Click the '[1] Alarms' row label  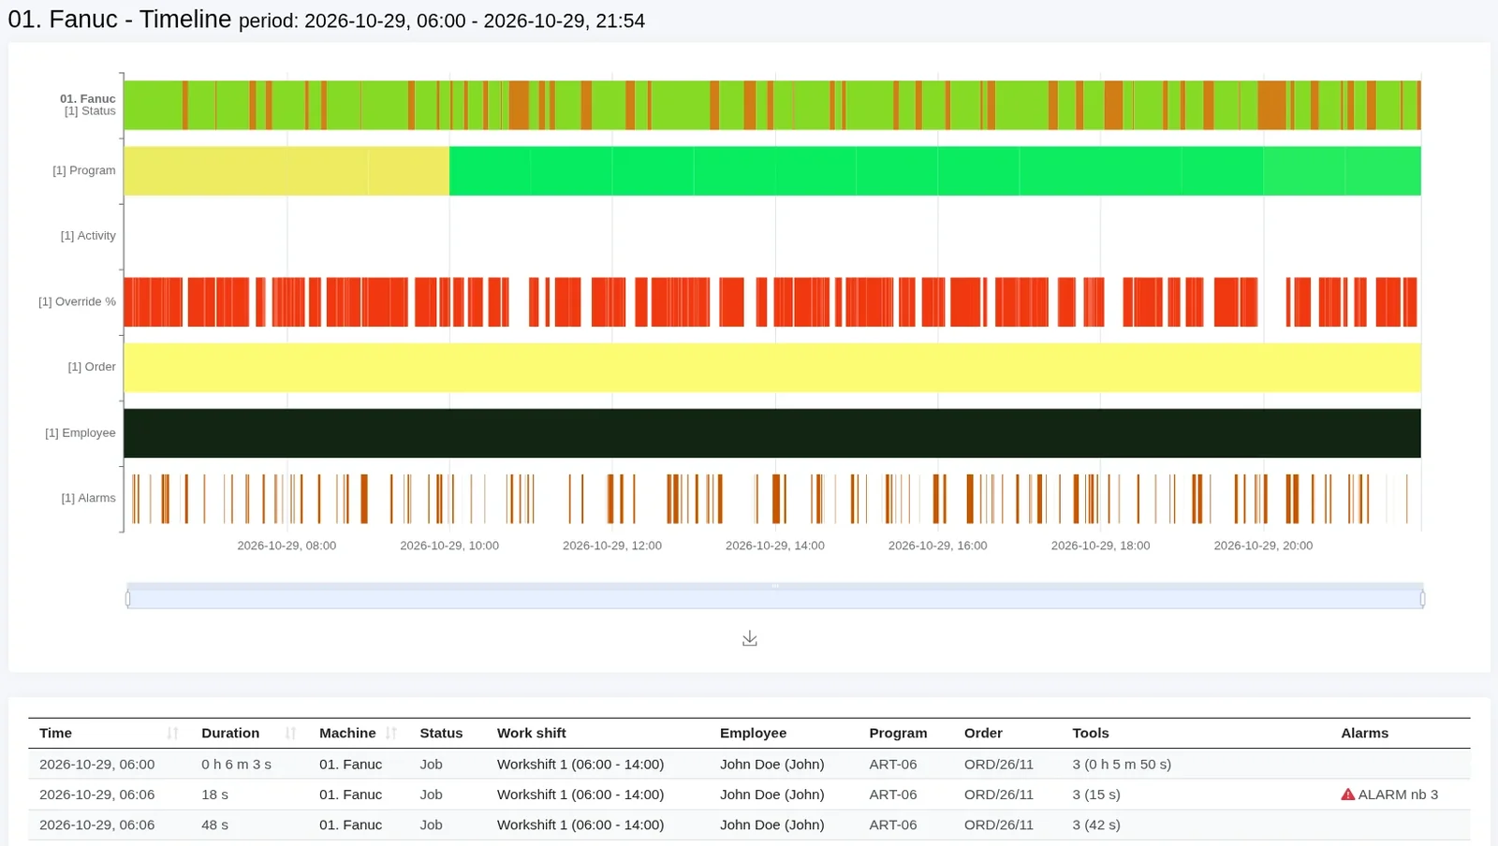pos(88,498)
